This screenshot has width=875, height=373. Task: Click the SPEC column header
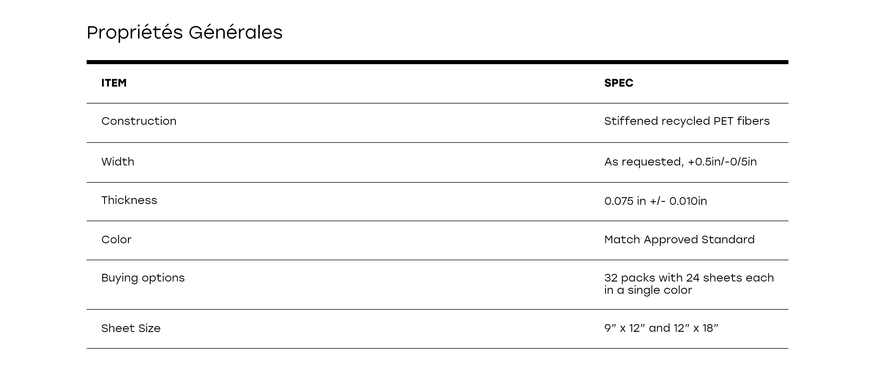[619, 83]
